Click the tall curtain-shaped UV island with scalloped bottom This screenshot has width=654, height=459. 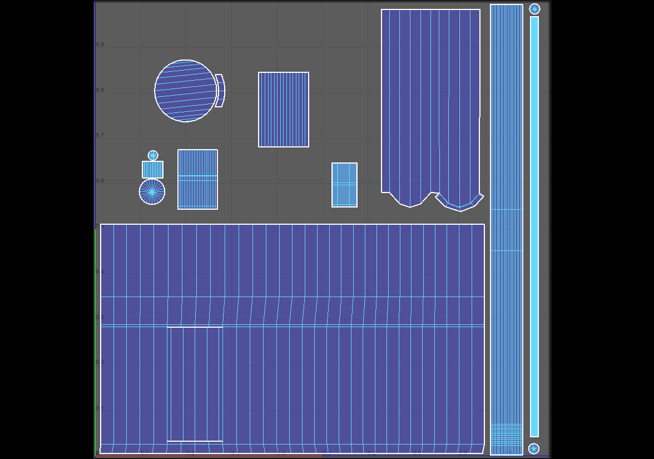(x=430, y=100)
